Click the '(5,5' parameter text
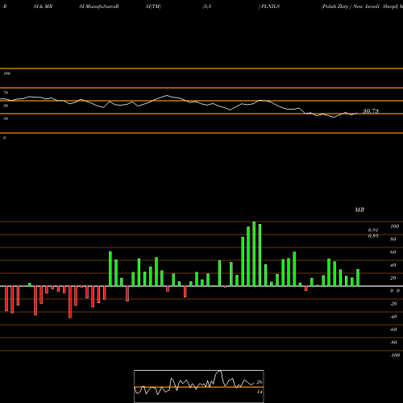 pos(207,6)
